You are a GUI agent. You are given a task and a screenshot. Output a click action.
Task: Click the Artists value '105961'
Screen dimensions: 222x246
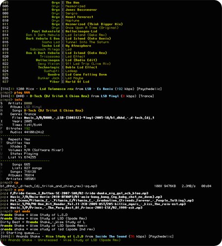pos(30,179)
